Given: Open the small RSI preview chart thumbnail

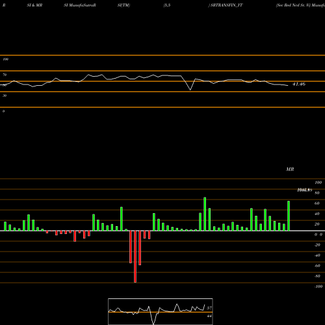Looking at the screenshot, I should [x=161, y=311].
